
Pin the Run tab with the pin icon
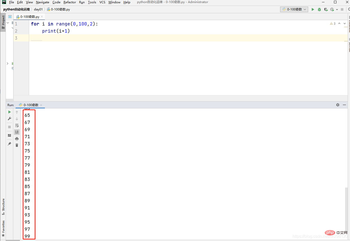coord(9,144)
